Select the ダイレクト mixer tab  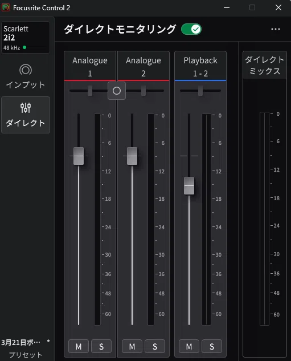[x=26, y=115]
